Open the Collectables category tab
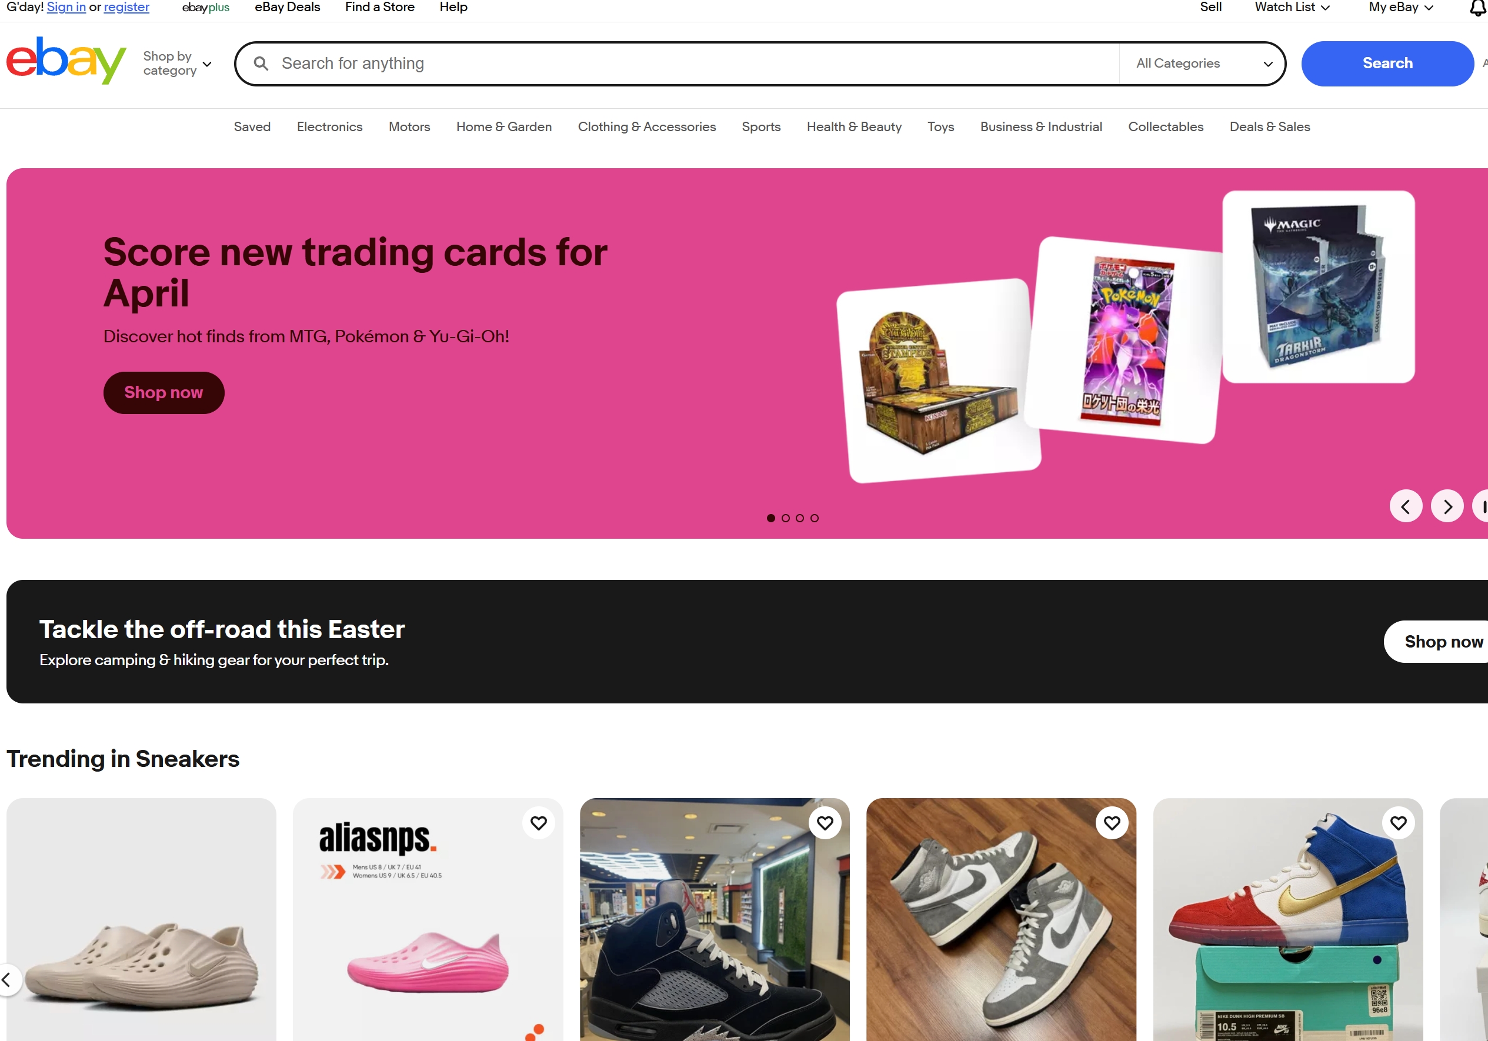The width and height of the screenshot is (1488, 1041). click(1165, 127)
